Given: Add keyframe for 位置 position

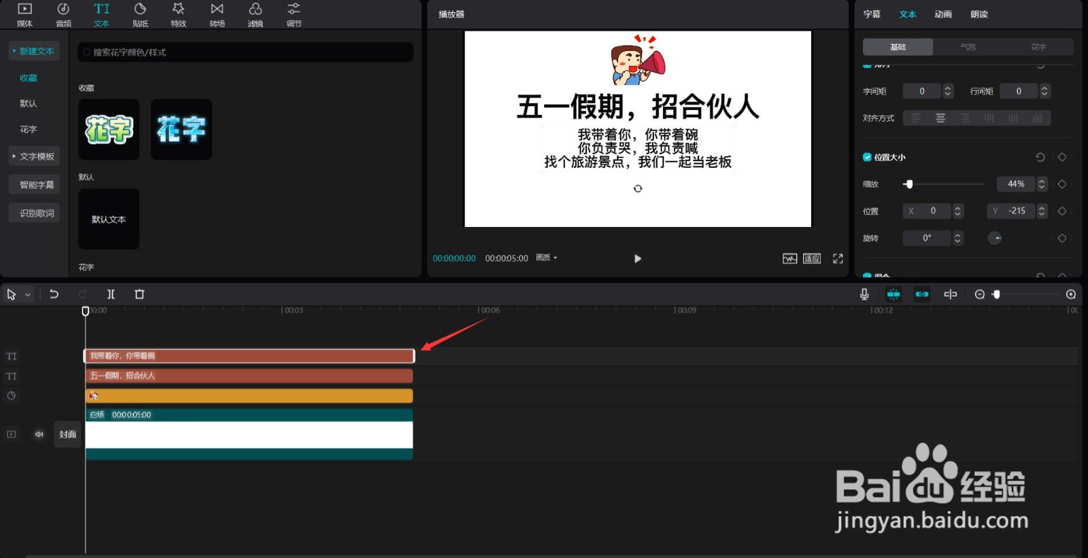Looking at the screenshot, I should 1062,211.
